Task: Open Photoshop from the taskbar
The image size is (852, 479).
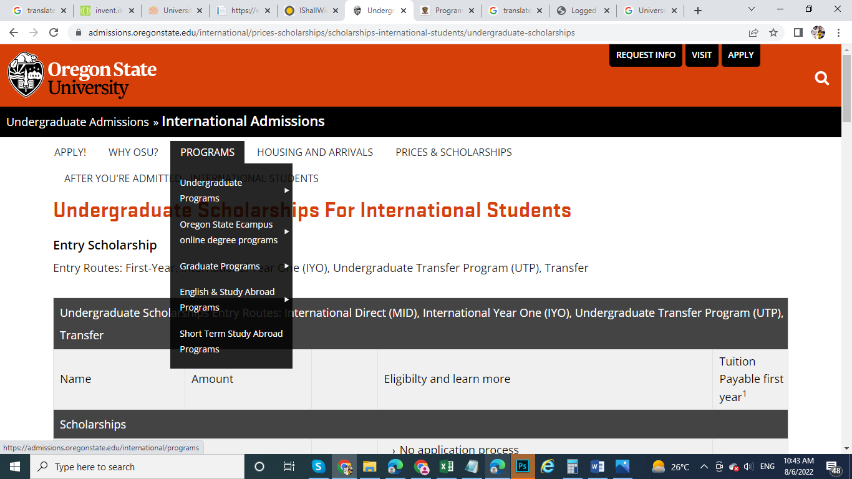Action: [x=522, y=467]
